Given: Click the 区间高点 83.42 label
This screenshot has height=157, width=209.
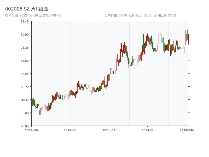Looking at the screenshot, I should pos(140,15).
